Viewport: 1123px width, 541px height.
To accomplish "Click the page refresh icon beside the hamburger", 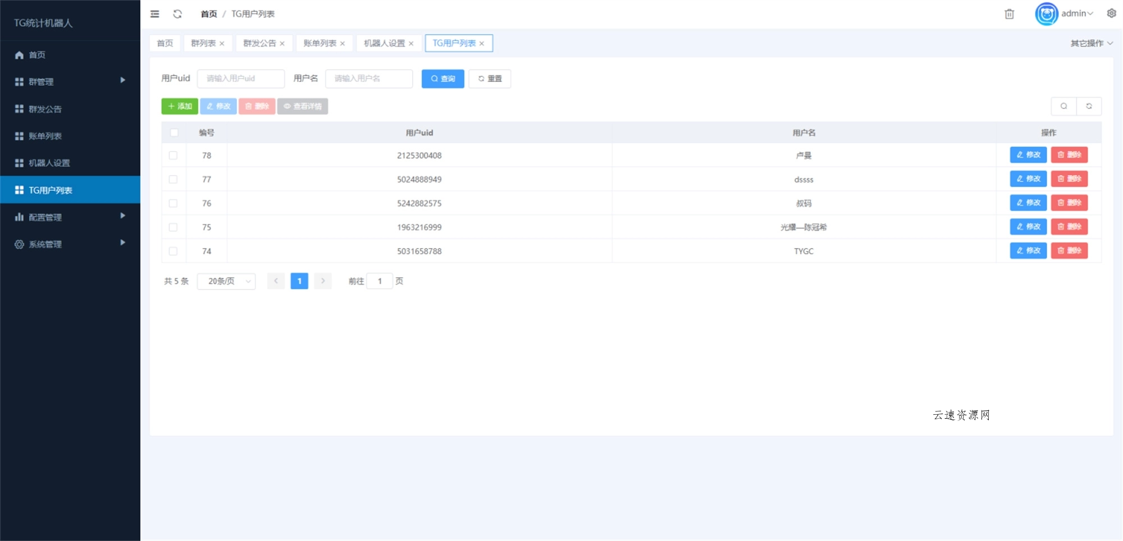I will [x=178, y=14].
